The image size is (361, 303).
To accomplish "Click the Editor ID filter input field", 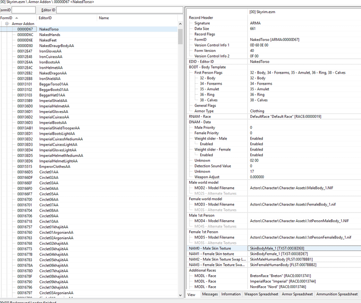I will pos(120,10).
